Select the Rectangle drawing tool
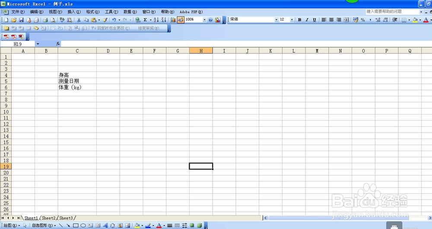432x229 pixels. (x=76, y=226)
